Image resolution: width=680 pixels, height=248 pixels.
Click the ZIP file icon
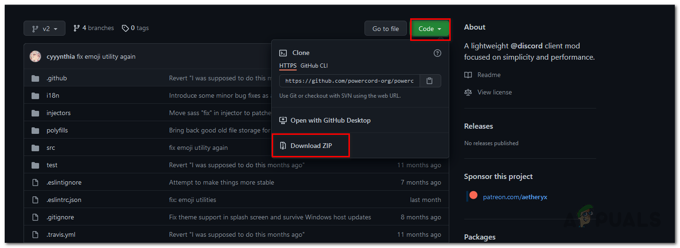pyautogui.click(x=283, y=146)
